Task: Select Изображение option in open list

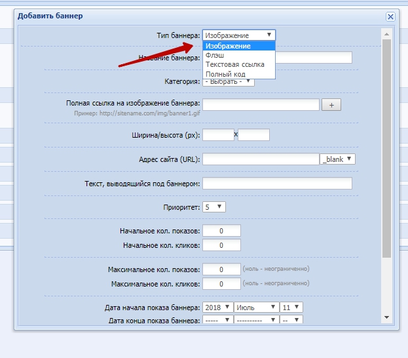Action: [x=227, y=46]
